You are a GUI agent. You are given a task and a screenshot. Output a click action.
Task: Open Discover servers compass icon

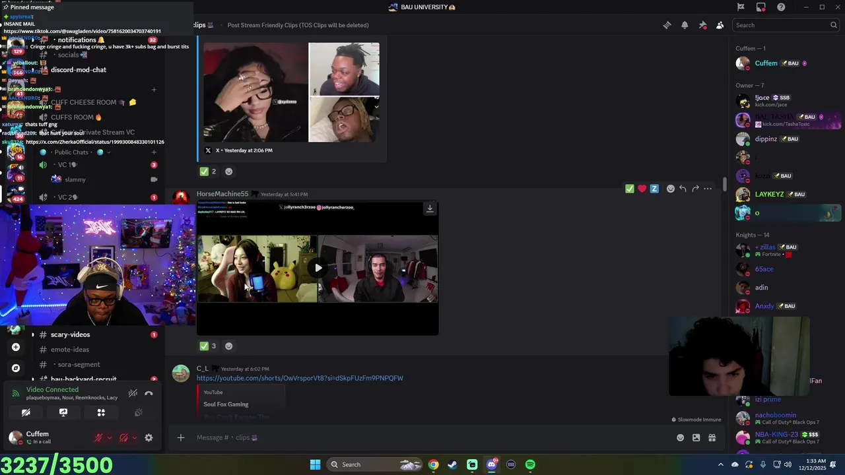(16, 368)
